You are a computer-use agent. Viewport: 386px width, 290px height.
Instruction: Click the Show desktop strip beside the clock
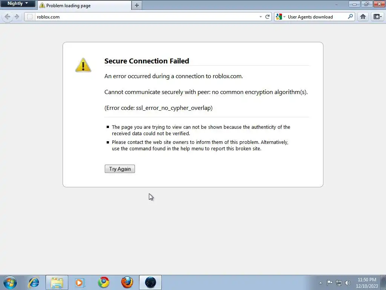(x=383, y=282)
